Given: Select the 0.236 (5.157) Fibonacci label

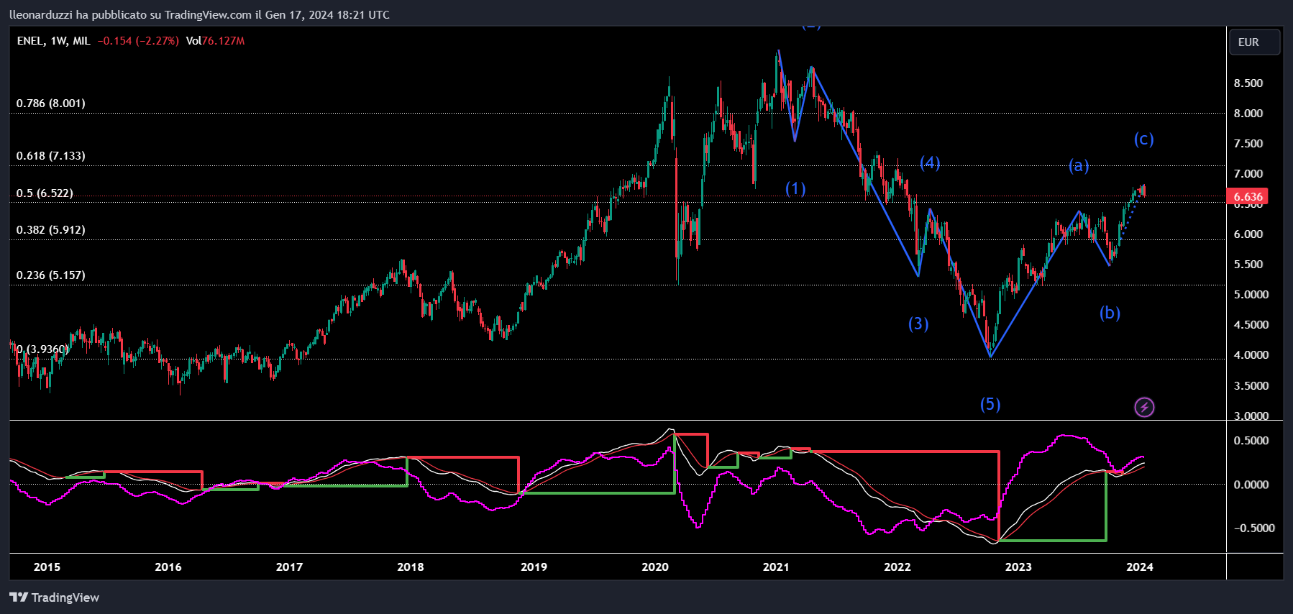Looking at the screenshot, I should tap(50, 275).
